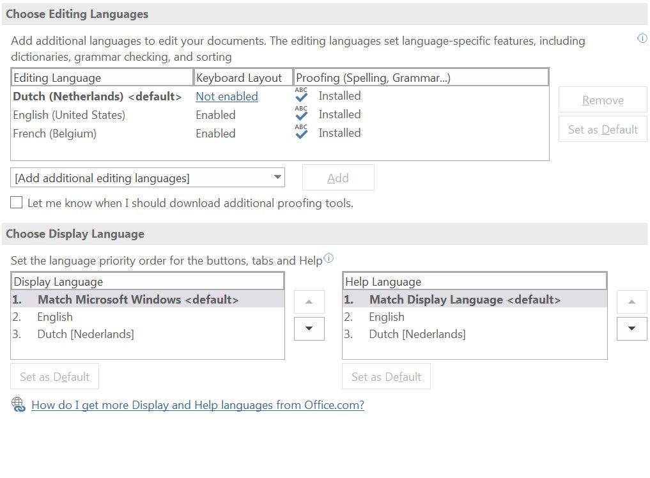Select Match Display Language in Help Language list
Image resolution: width=650 pixels, height=478 pixels.
point(464,300)
